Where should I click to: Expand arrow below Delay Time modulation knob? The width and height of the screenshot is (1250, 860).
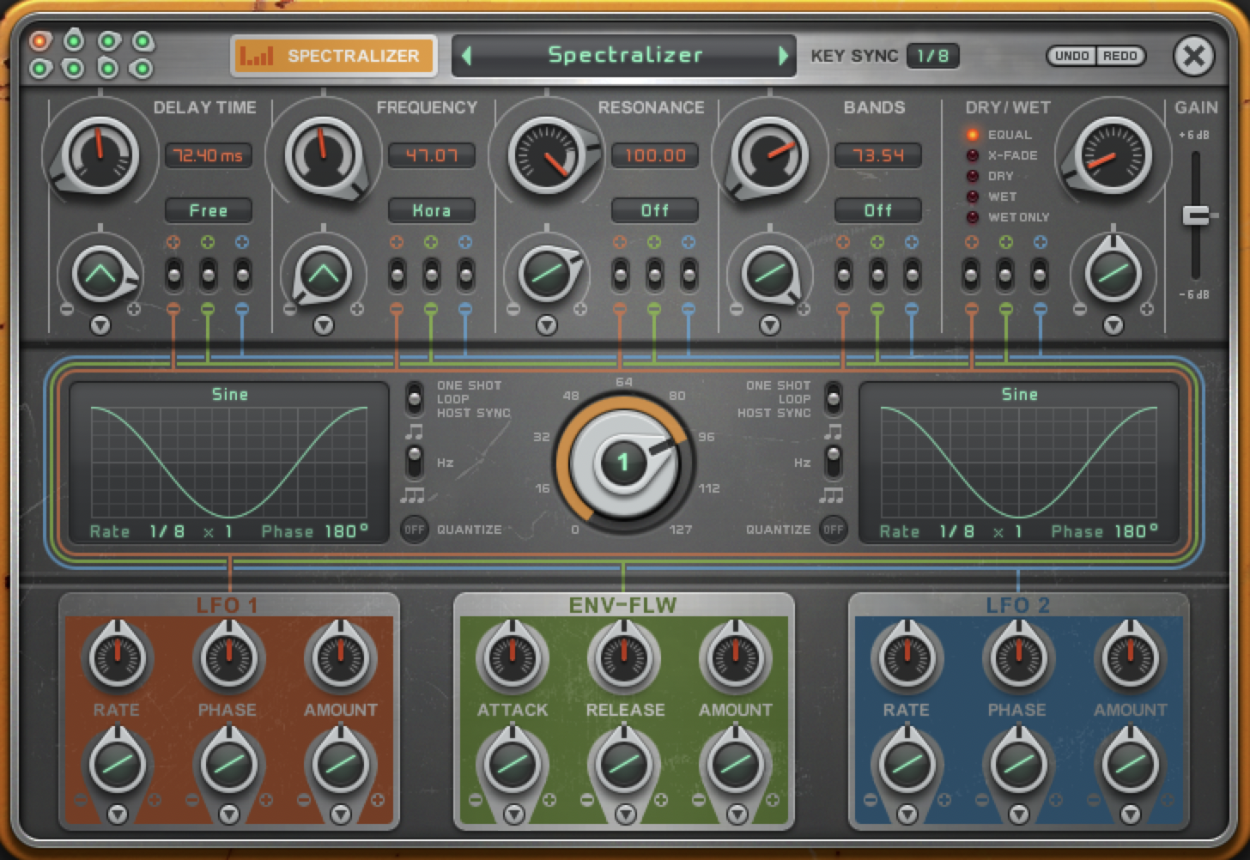click(100, 325)
